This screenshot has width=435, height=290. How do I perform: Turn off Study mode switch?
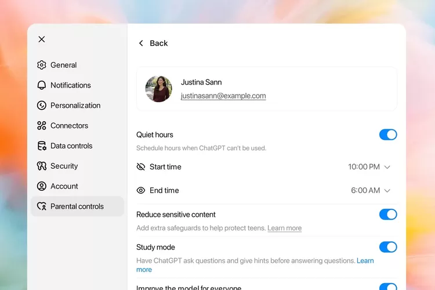tap(388, 247)
